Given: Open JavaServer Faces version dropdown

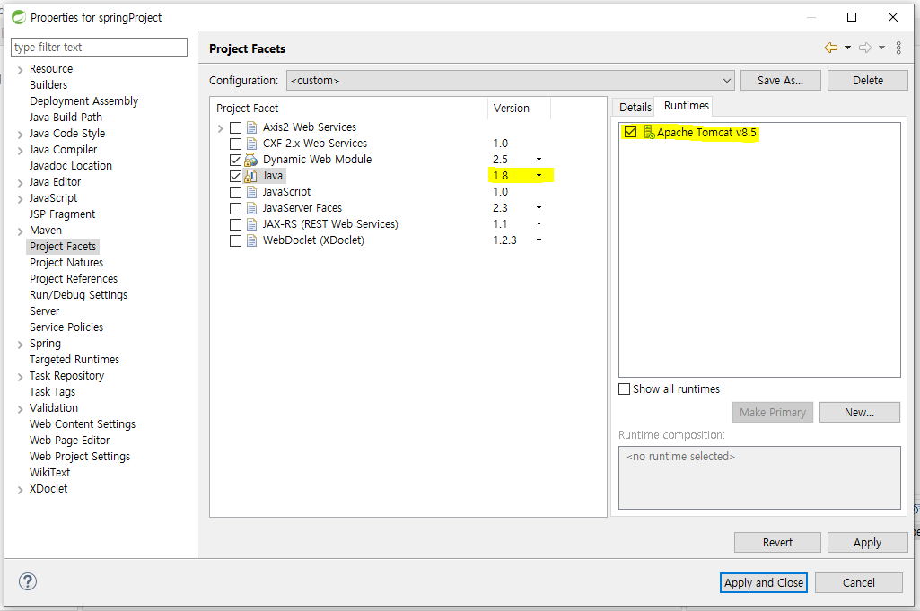Looking at the screenshot, I should pos(539,207).
